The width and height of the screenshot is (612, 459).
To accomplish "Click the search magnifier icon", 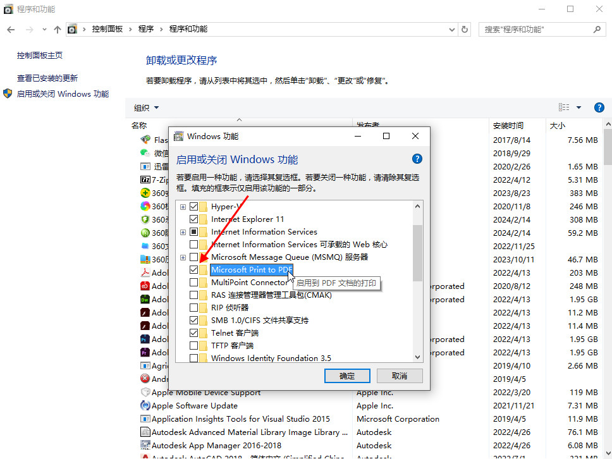I will (x=597, y=29).
